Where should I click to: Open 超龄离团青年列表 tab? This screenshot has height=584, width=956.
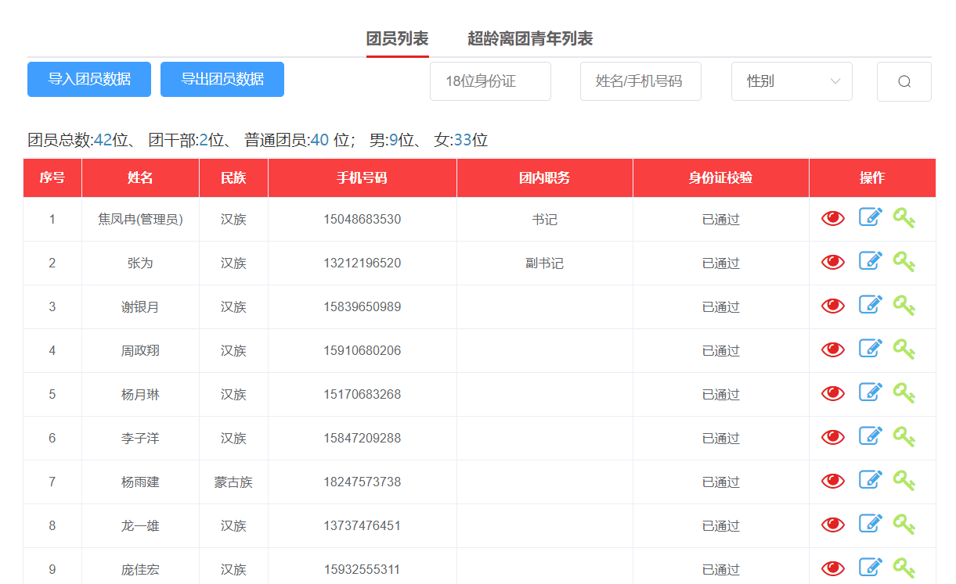pyautogui.click(x=529, y=38)
